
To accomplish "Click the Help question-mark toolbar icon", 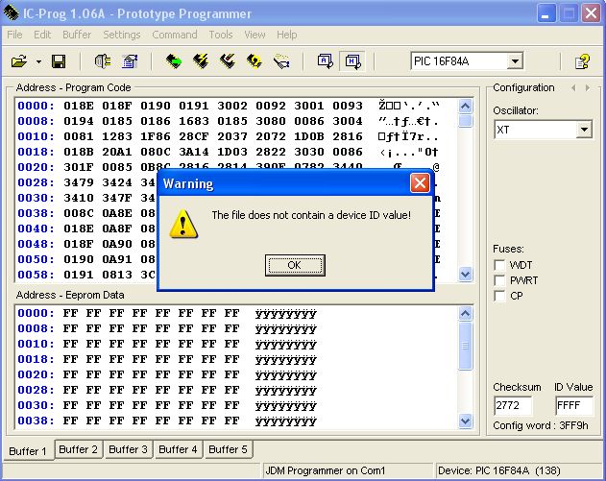I will [x=582, y=61].
